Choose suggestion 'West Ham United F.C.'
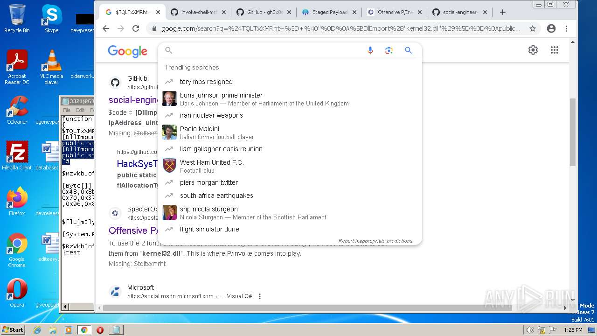 pyautogui.click(x=290, y=166)
